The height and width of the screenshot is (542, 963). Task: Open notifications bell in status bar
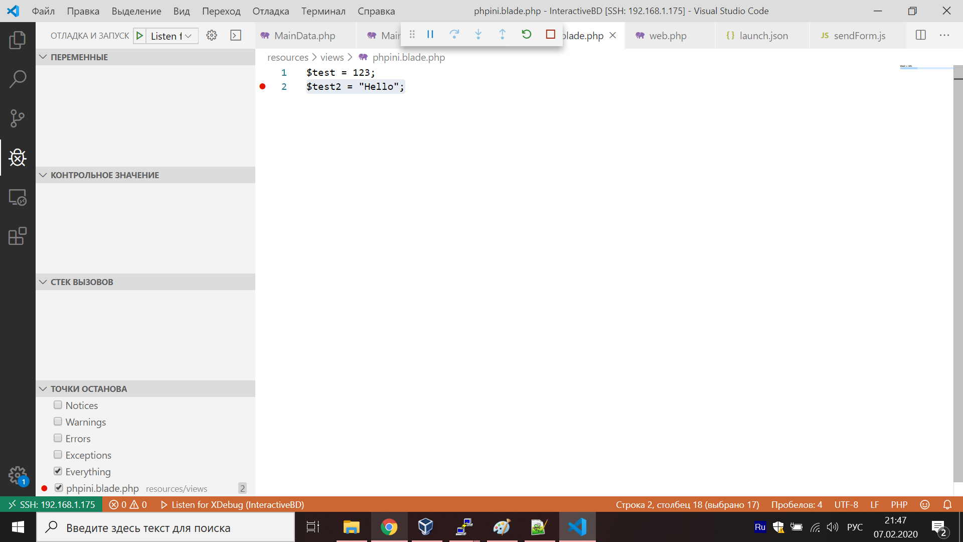click(947, 505)
